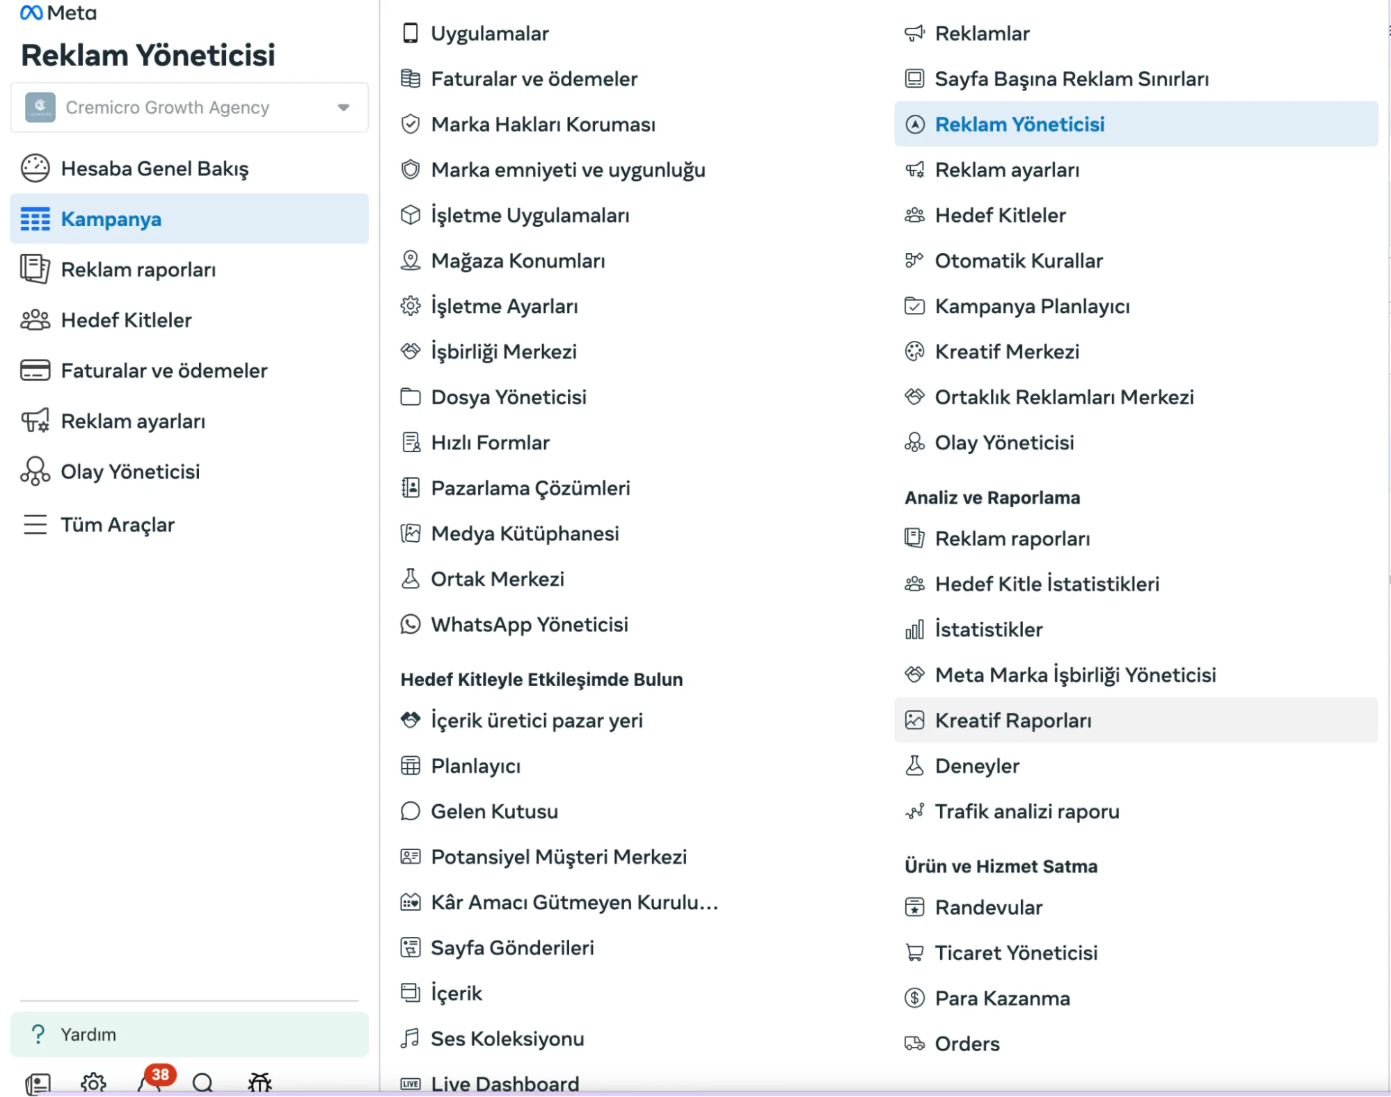Click the Yardım help button

(189, 1034)
